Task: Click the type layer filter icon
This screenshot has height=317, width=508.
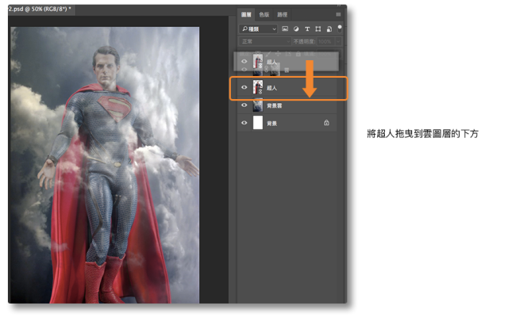Action: pos(306,29)
